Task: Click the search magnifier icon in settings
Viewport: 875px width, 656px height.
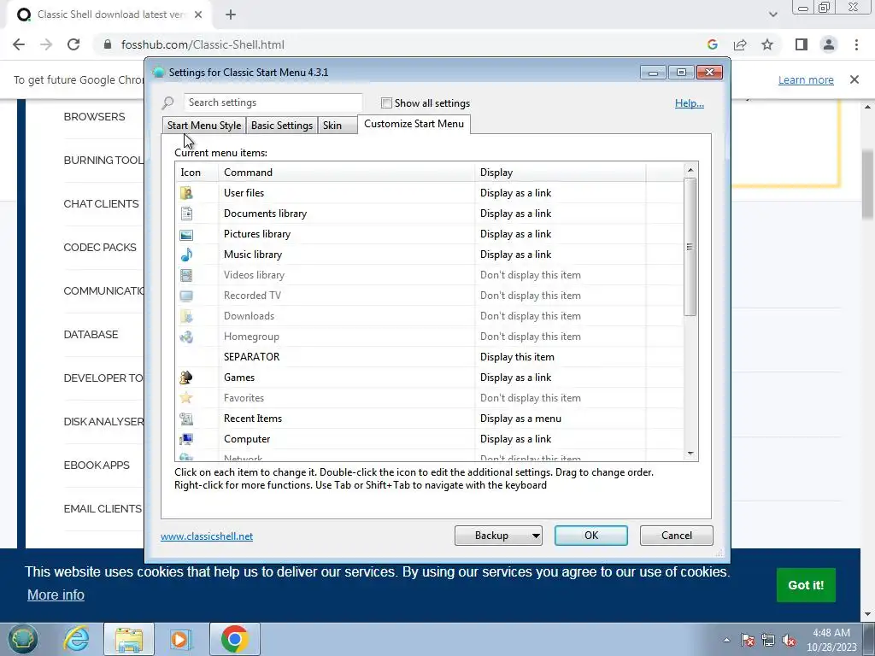Action: pyautogui.click(x=168, y=103)
